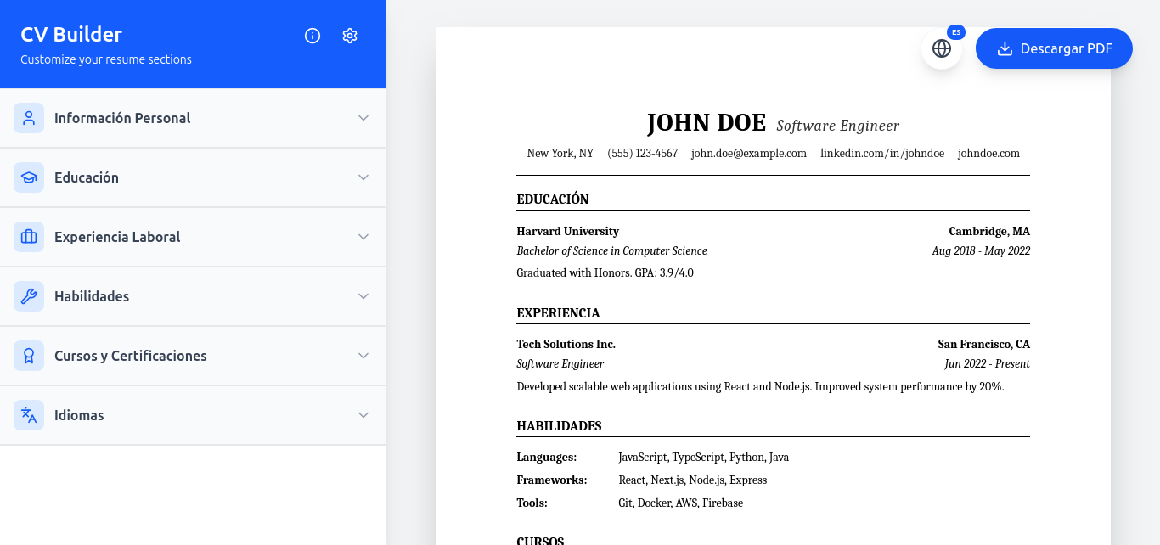Viewport: 1160px width, 545px height.
Task: Expand the Habilidades section chevron
Action: 363,296
